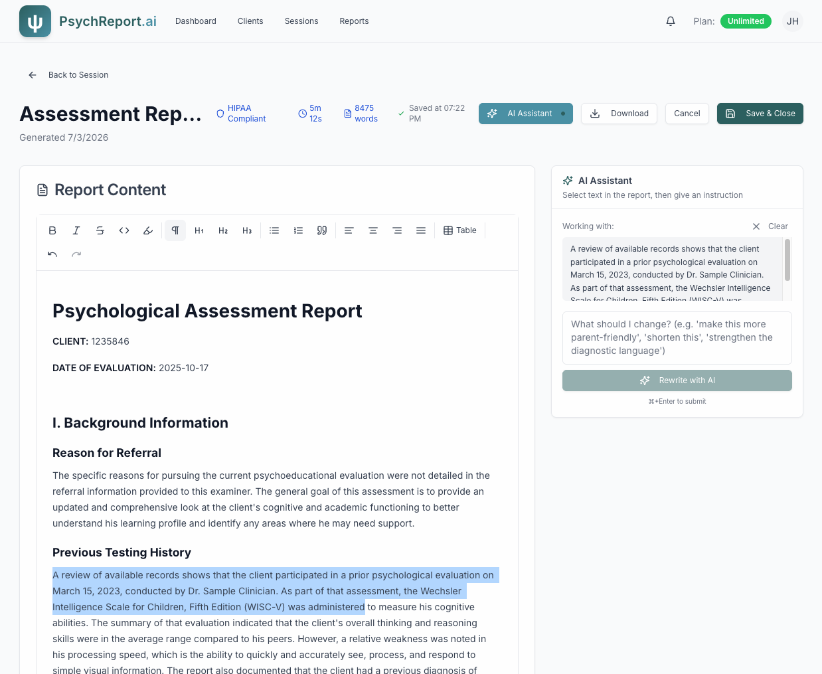This screenshot has height=674, width=822.
Task: Click the Previous Testing History heading
Action: [x=122, y=552]
